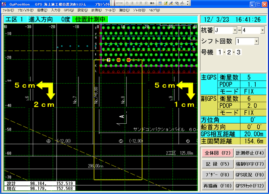Viewport: 269px width, 194px height.
Task: Open the 杭番 letter dropdown showing J
Action: click(235, 31)
